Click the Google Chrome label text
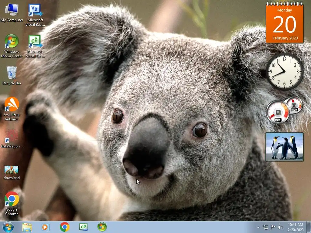Image resolution: width=311 pixels, height=233 pixels. (x=12, y=211)
